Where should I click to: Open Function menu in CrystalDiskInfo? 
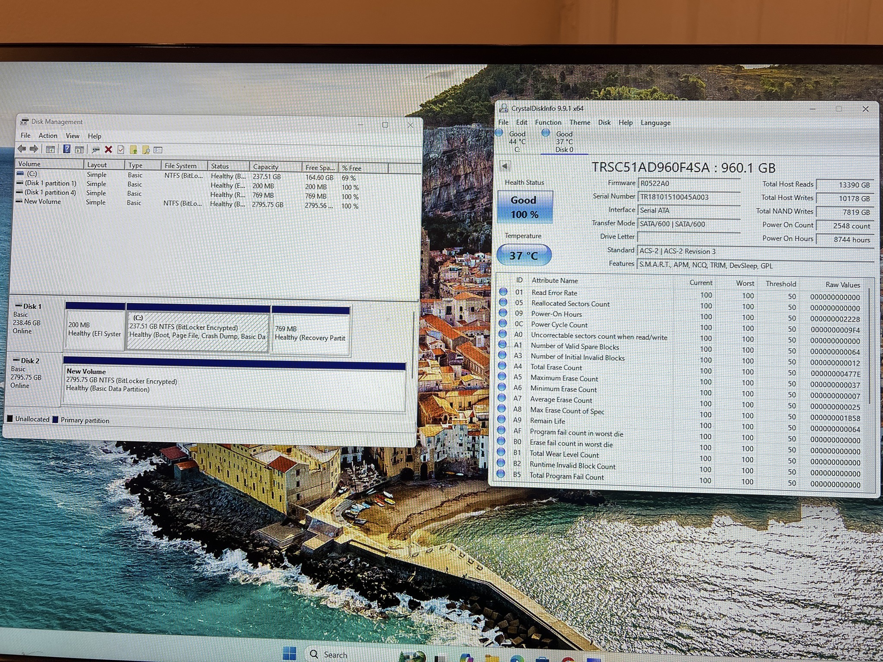548,122
